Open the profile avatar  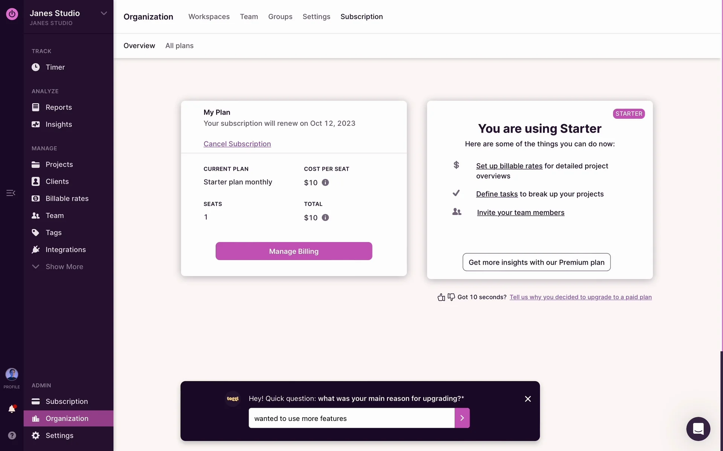(12, 374)
